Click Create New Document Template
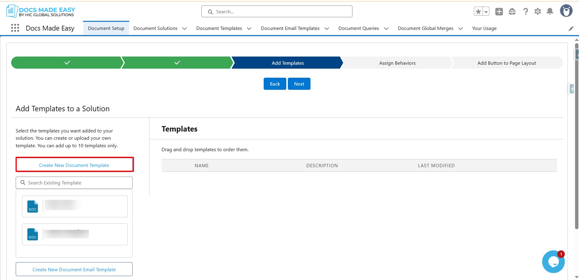Screen dimensions: 579x280 pos(74,165)
